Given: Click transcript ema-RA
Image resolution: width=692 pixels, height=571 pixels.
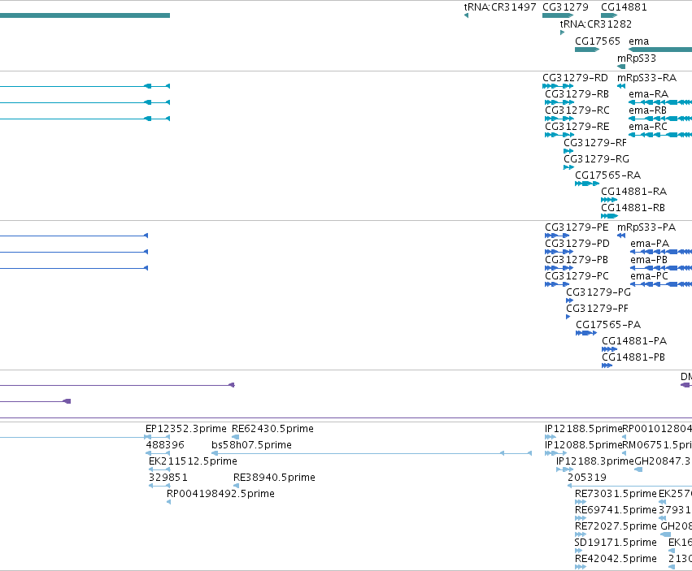Looking at the screenshot, I should pyautogui.click(x=648, y=94).
